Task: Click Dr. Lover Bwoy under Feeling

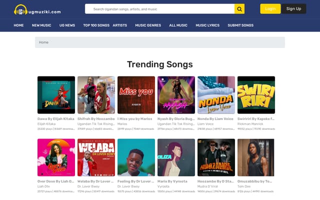Action: (128, 186)
